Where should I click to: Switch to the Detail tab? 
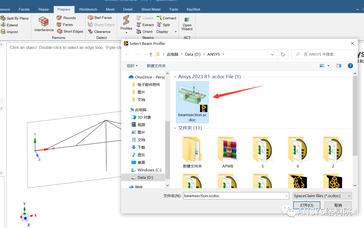[128, 9]
